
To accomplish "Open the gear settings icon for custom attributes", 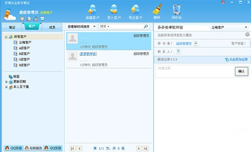I will [x=247, y=34].
